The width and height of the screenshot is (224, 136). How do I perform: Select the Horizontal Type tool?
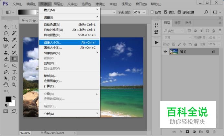pos(14,72)
